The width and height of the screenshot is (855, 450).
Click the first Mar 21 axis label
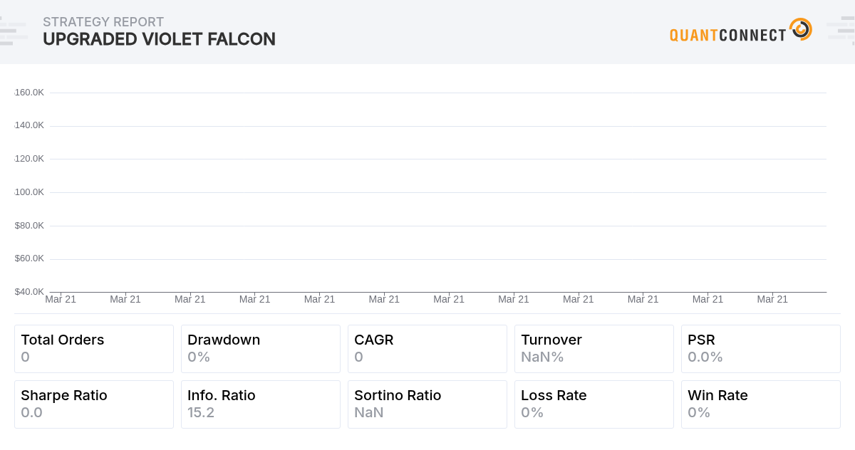tap(61, 299)
